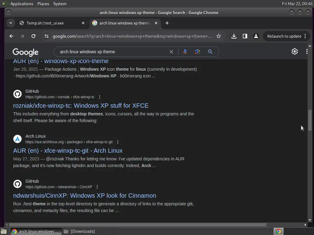Reload the current page

33,36
